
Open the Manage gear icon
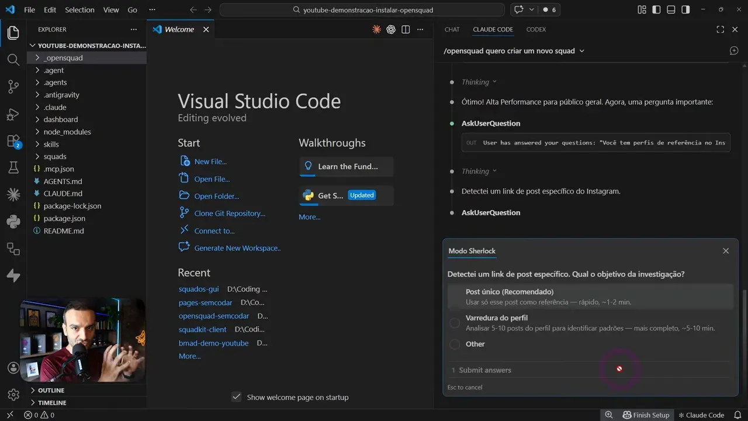coord(13,395)
